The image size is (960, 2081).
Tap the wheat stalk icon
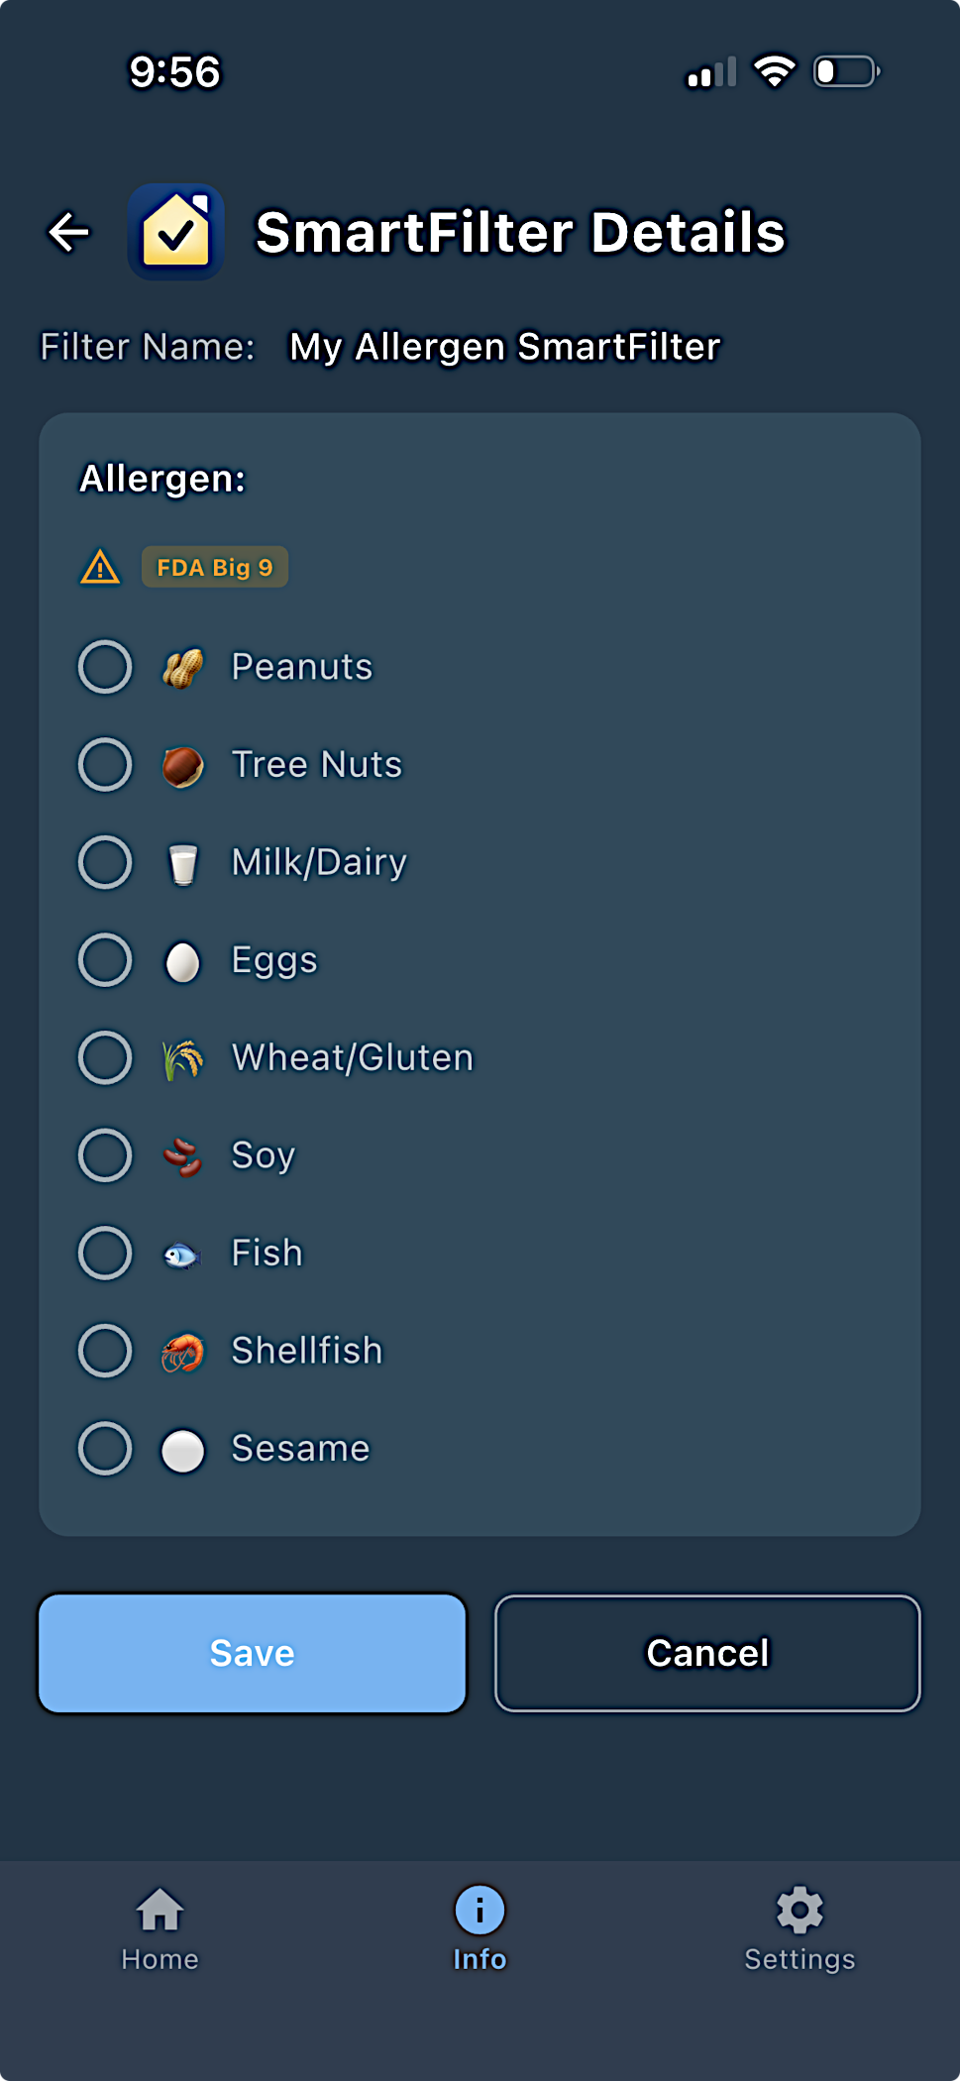pyautogui.click(x=183, y=1058)
